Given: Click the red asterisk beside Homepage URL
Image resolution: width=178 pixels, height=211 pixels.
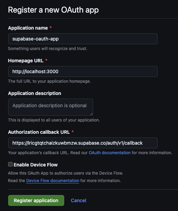Looking at the screenshot, I should [46, 60].
